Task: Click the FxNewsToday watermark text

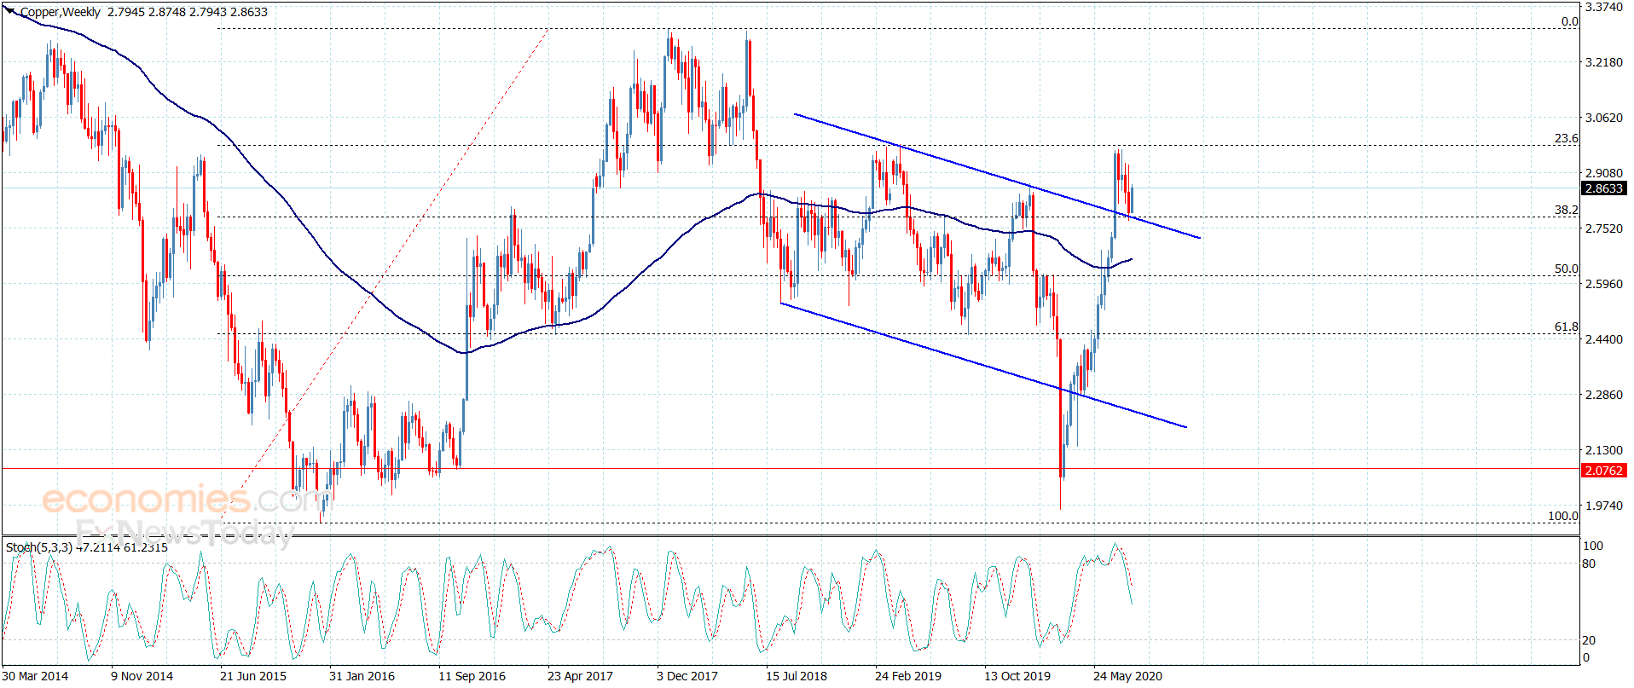Action: (183, 533)
